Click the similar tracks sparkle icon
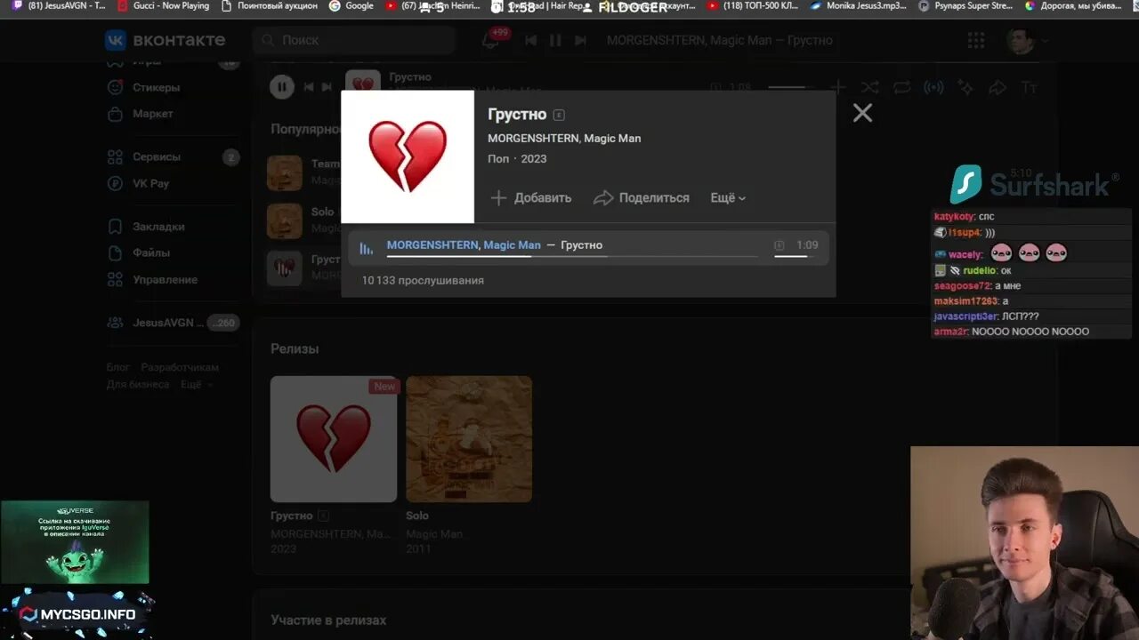This screenshot has width=1139, height=640. (x=965, y=87)
